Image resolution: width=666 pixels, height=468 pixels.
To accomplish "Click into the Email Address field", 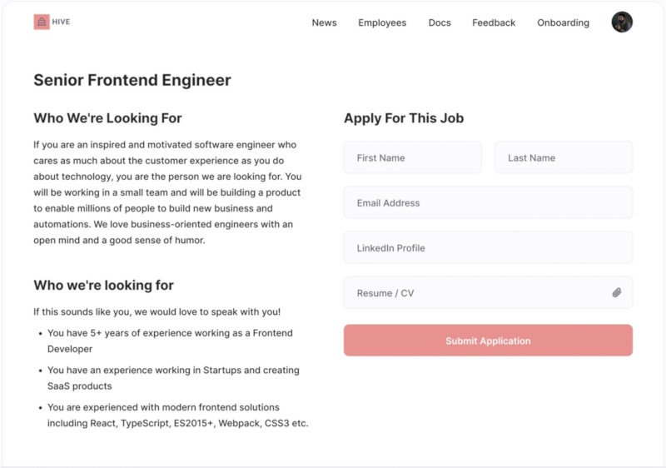I will click(488, 202).
